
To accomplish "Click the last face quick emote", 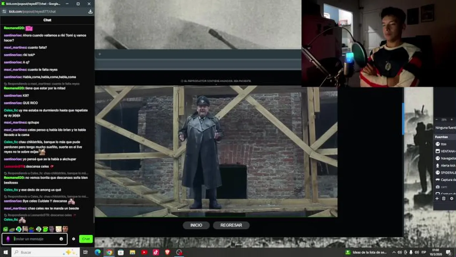I will (65, 229).
